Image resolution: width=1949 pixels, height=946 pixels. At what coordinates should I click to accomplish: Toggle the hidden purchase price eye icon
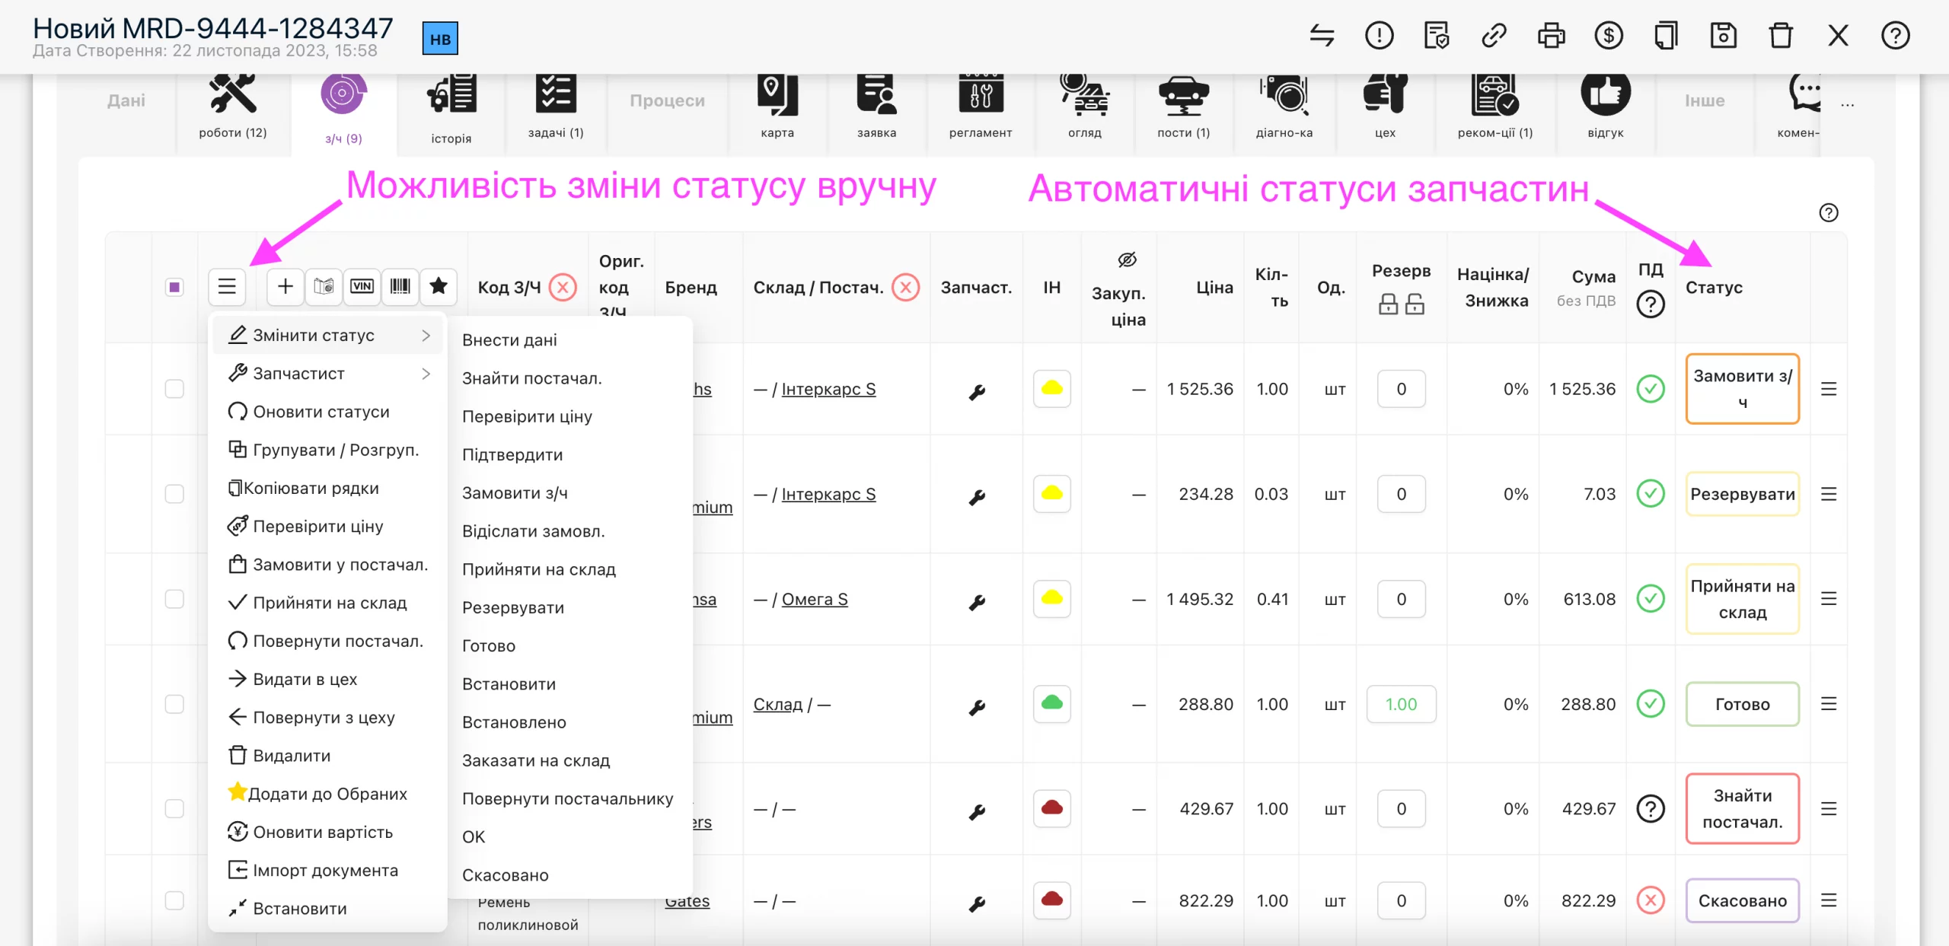[x=1128, y=260]
